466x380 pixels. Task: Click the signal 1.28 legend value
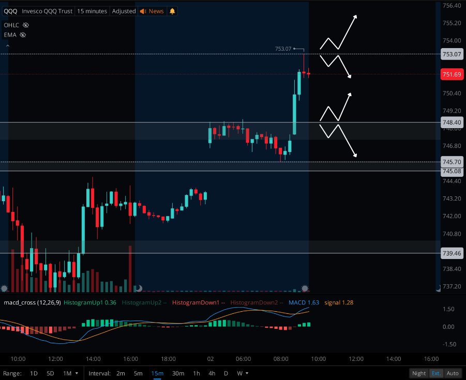coord(339,302)
